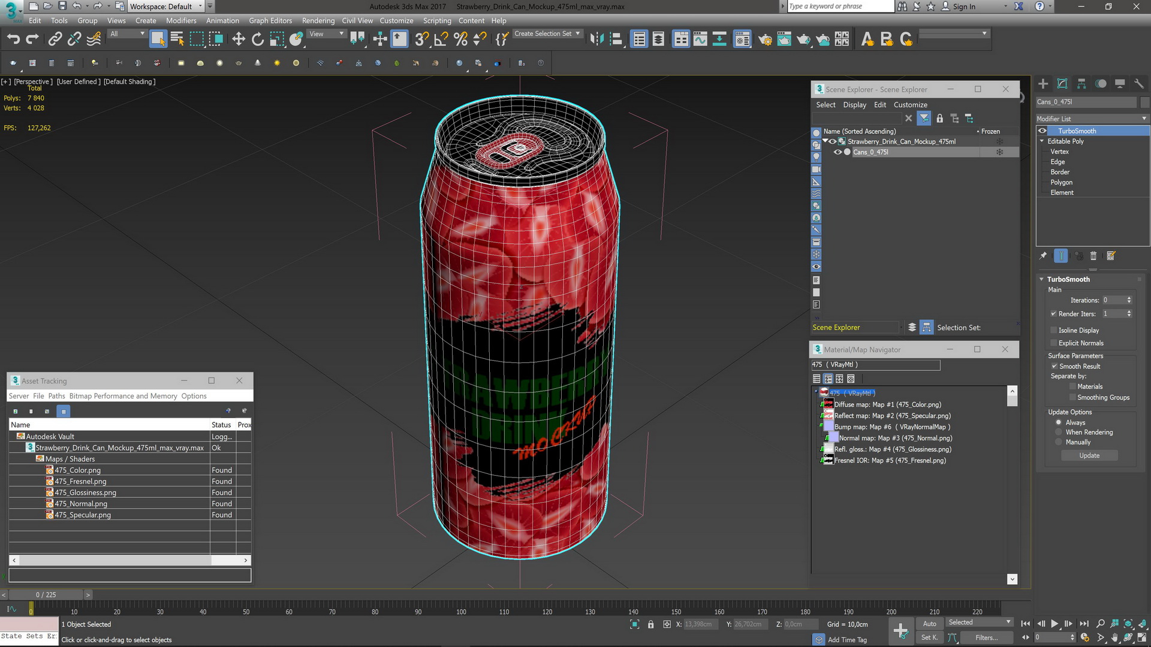Click the Sign In user icon
1151x647 pixels.
[946, 7]
